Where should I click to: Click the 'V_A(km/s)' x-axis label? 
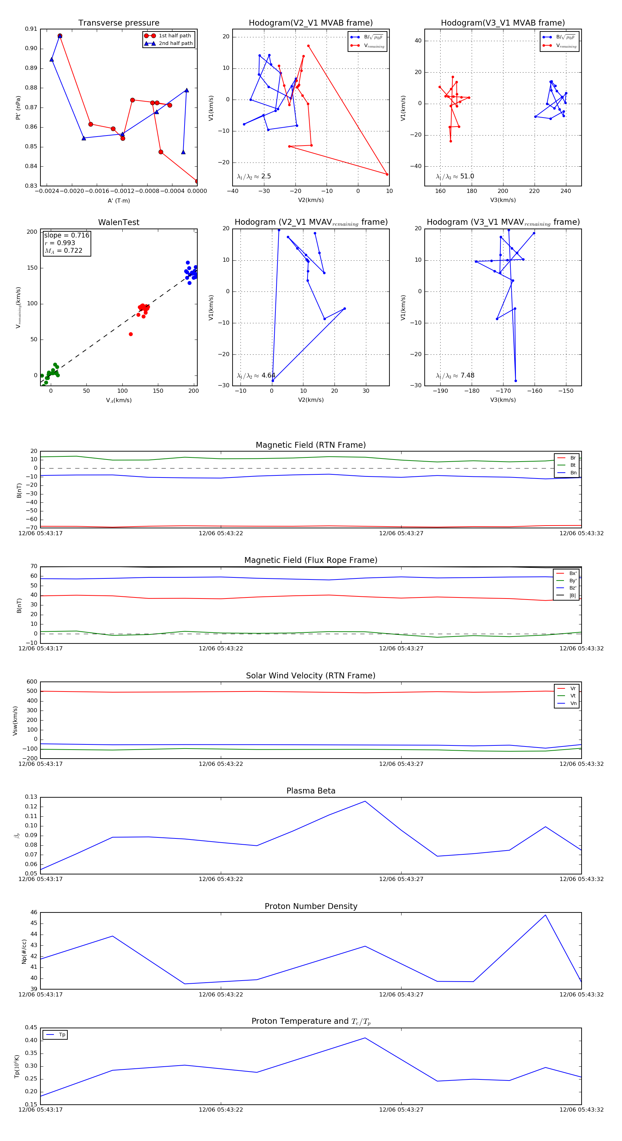[x=119, y=400]
